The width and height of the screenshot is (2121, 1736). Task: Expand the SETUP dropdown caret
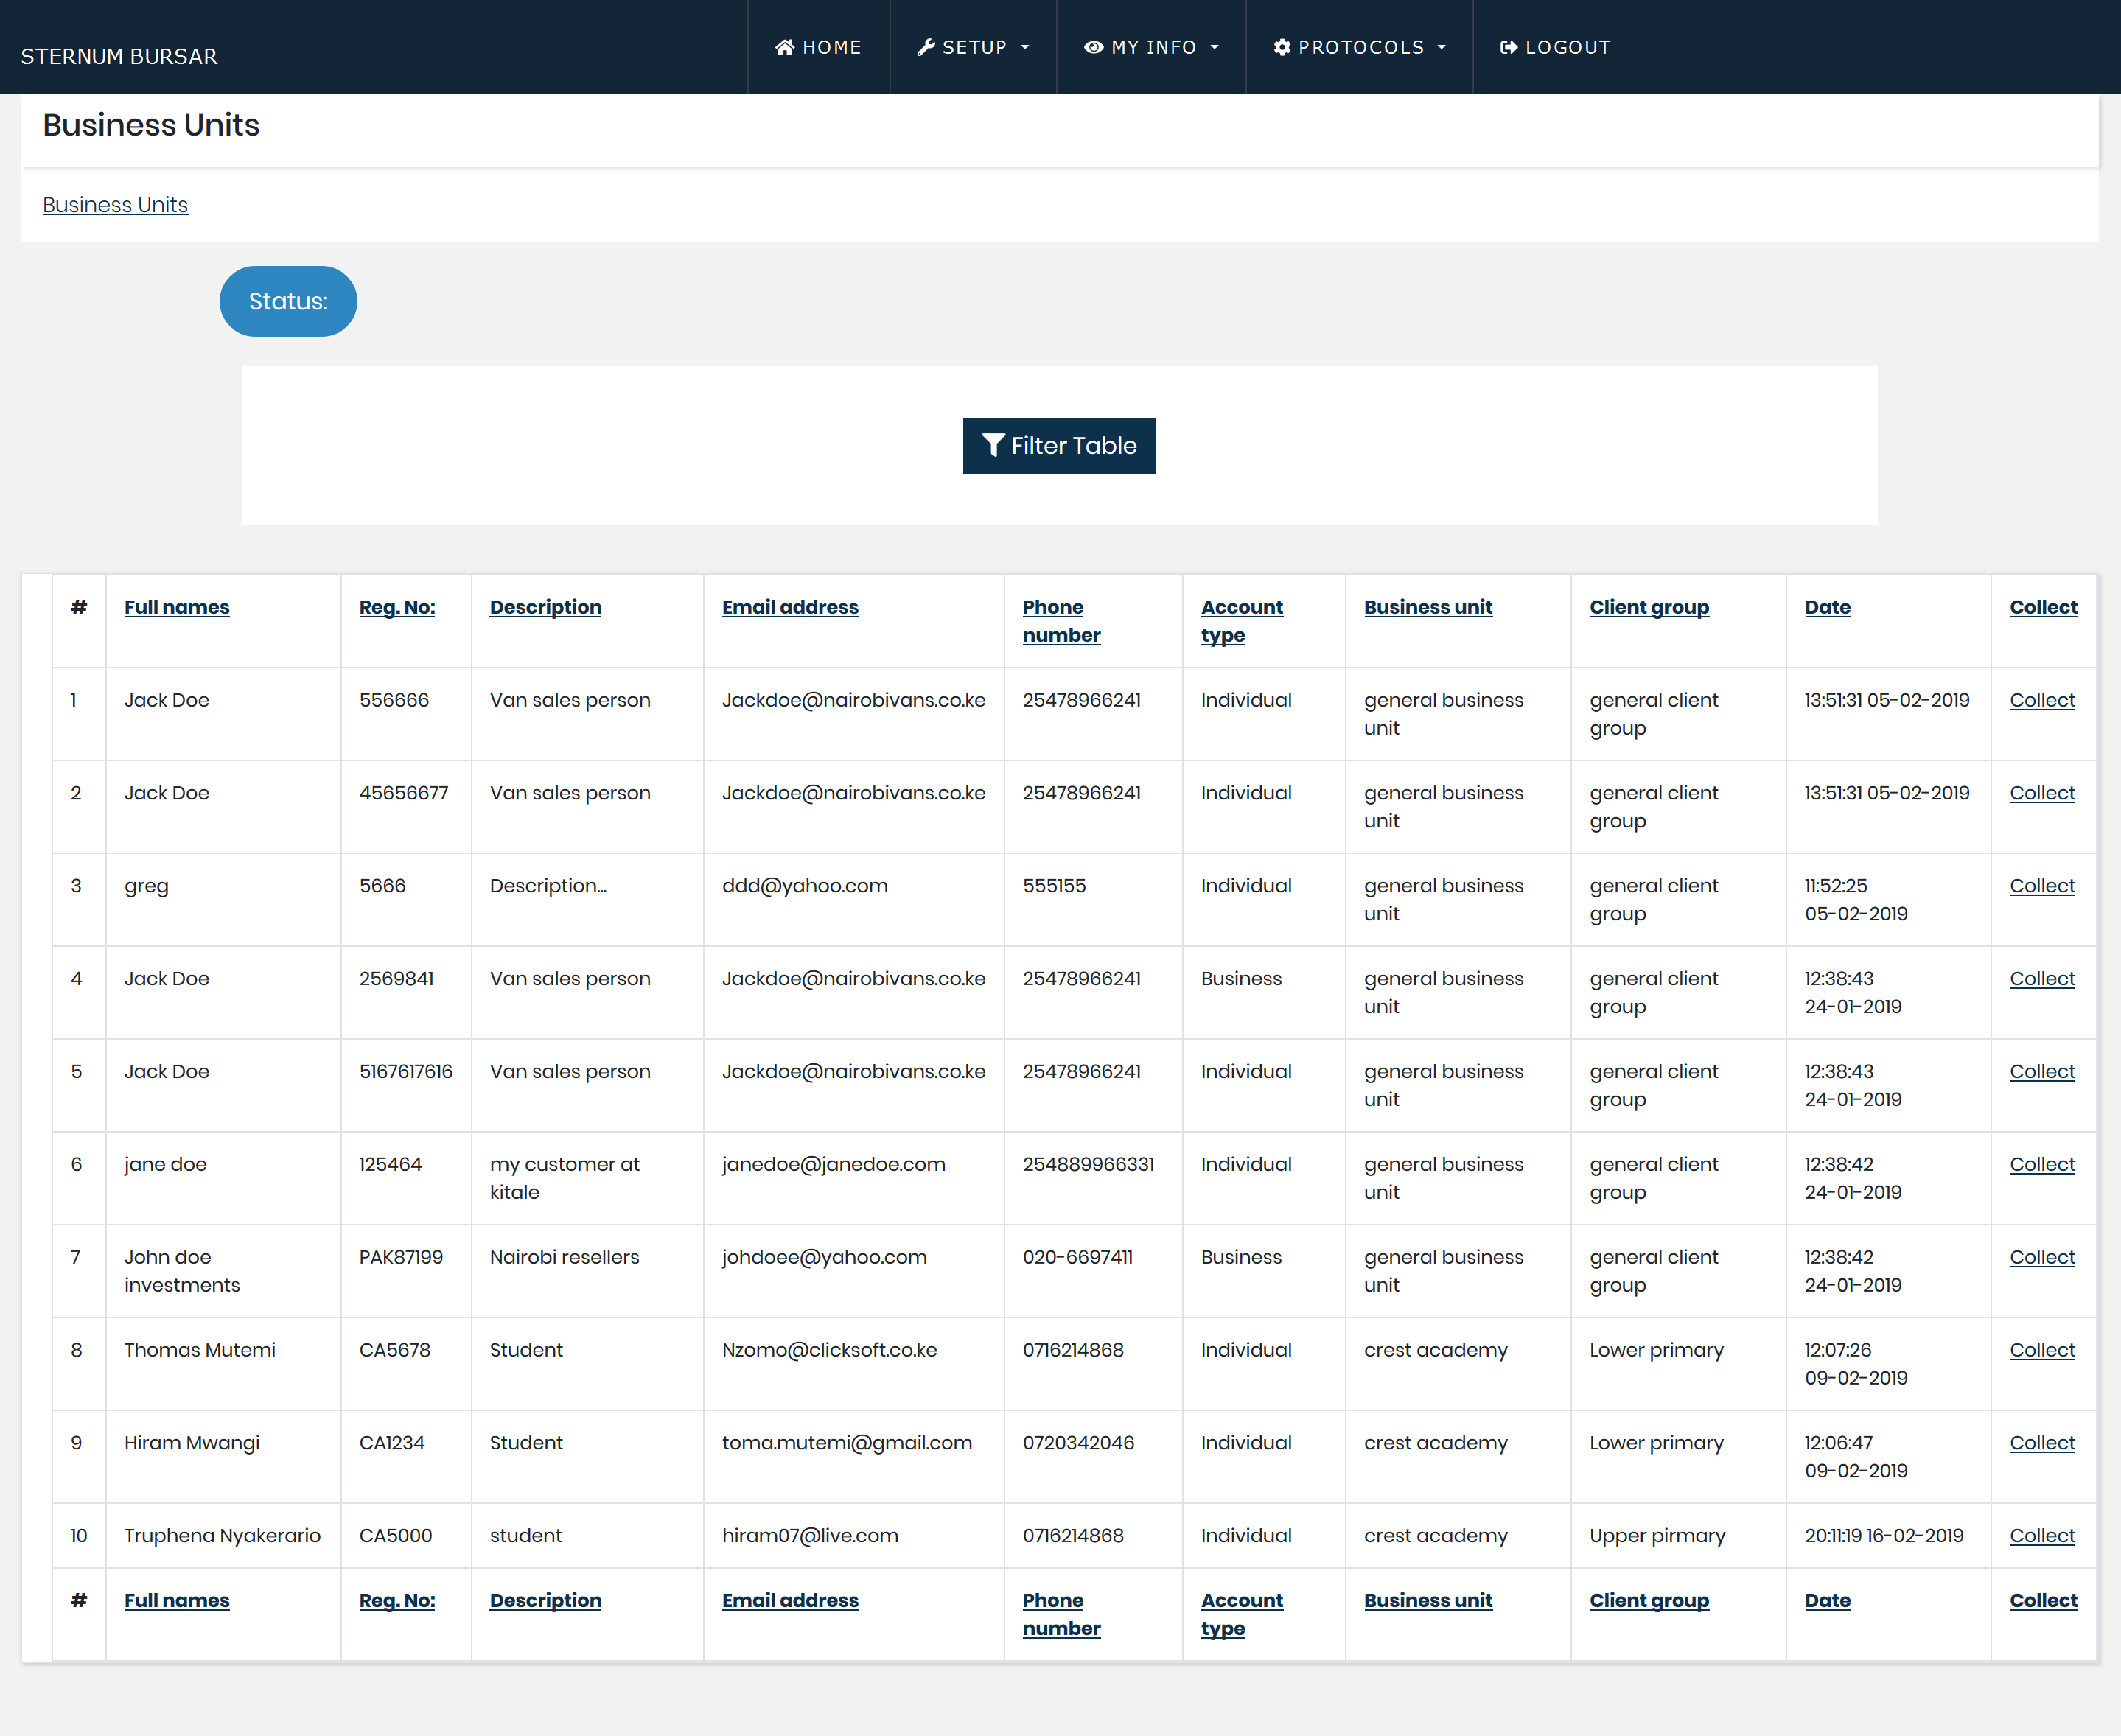click(x=1025, y=47)
